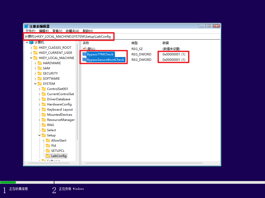Viewport: 265px width, 198px height.
Task: Click the Registry Editor title bar icon
Action: coord(26,26)
